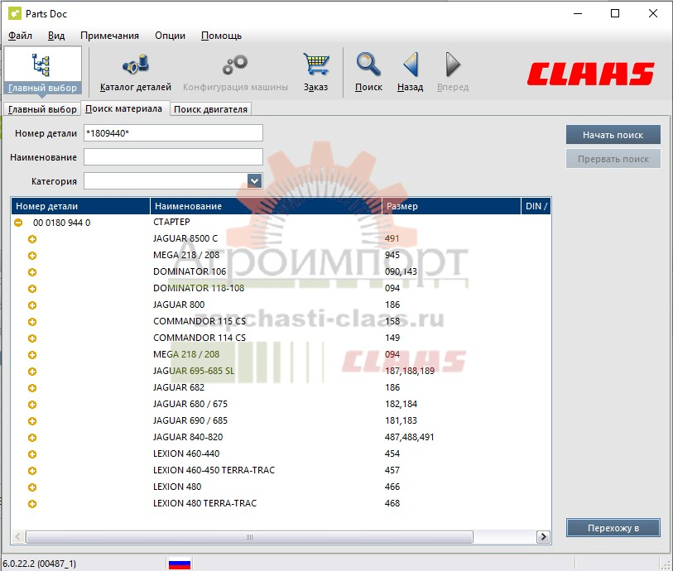Open the Заказ shopping cart
673x571 pixels.
pyautogui.click(x=316, y=72)
